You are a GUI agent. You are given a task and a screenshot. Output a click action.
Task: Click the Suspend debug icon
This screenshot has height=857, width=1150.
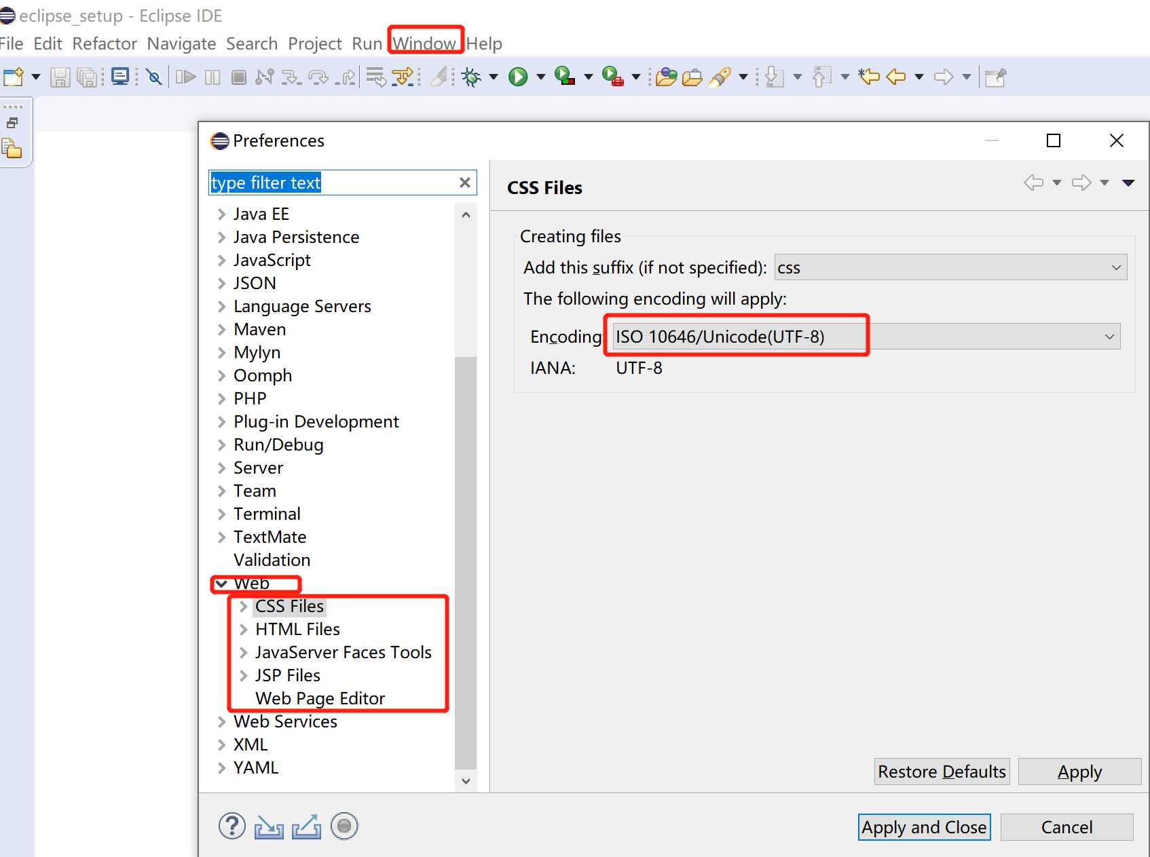pyautogui.click(x=212, y=77)
